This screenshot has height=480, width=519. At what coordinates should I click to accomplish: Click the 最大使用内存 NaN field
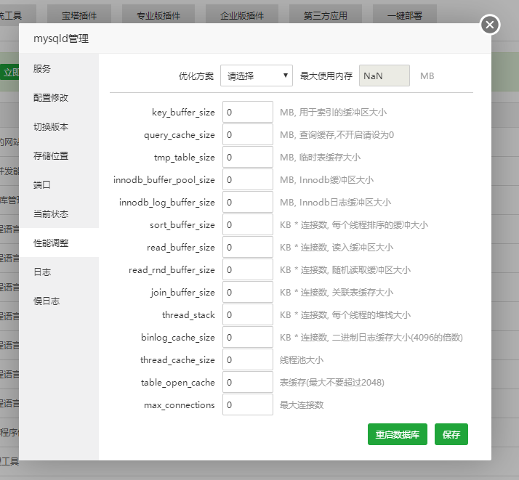(x=385, y=76)
